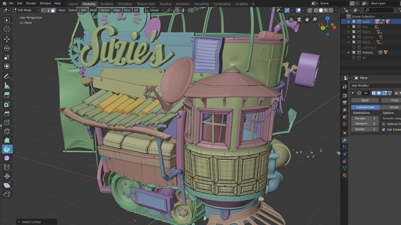Toggle Rivets collection checkbox

[x=354, y=32]
